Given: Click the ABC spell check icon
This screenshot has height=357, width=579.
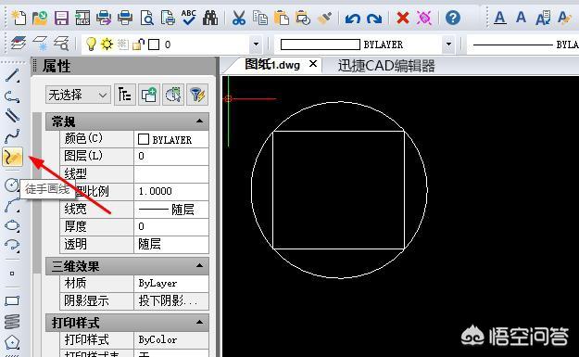Looking at the screenshot, I should pyautogui.click(x=189, y=18).
